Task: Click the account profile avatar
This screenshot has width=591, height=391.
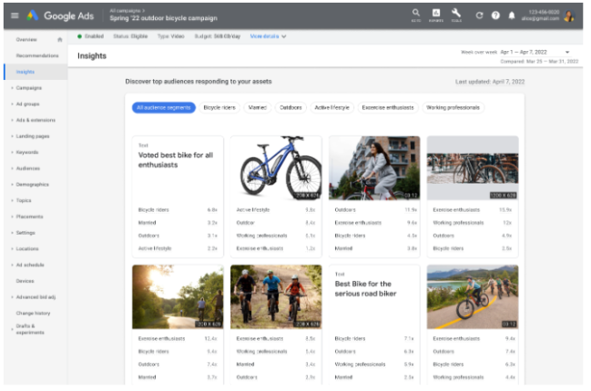Action: [x=569, y=15]
